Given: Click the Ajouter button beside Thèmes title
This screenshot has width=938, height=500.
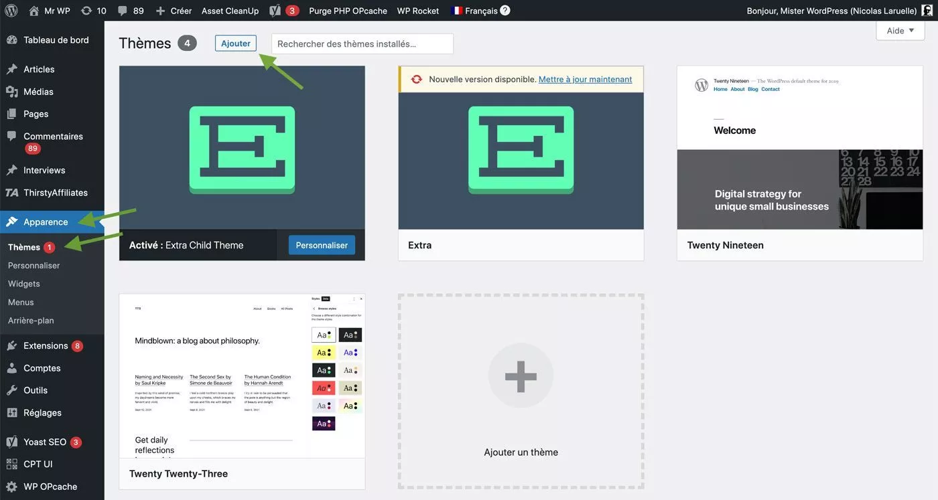Looking at the screenshot, I should pyautogui.click(x=236, y=44).
